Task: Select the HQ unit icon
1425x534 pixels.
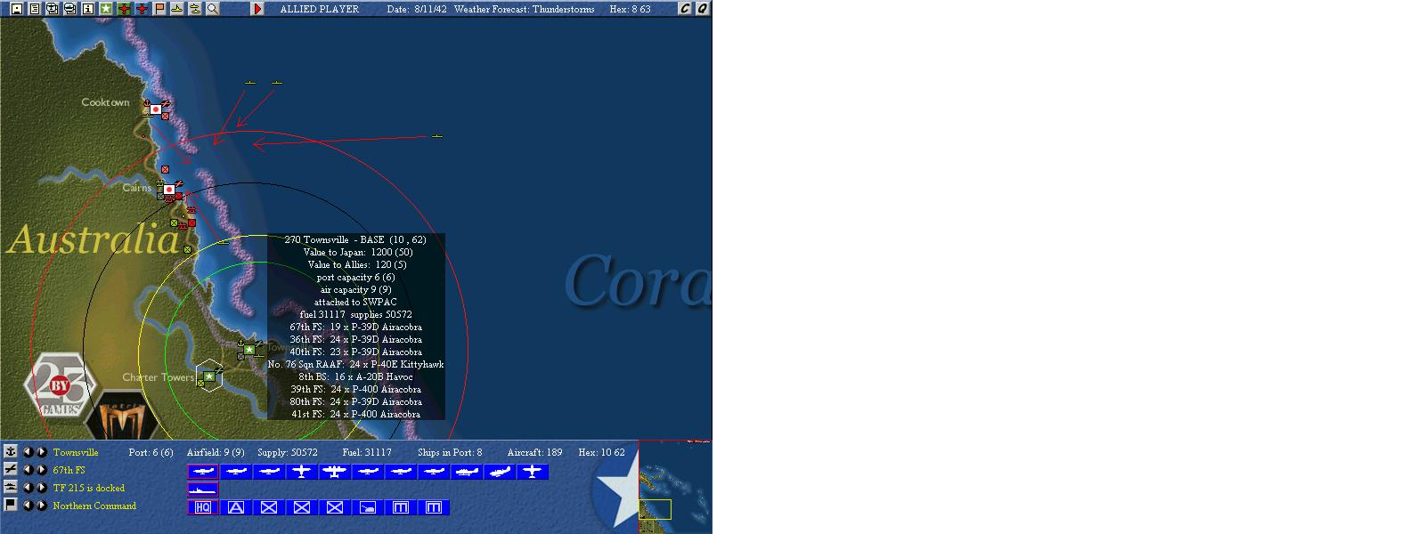Action: [x=203, y=507]
